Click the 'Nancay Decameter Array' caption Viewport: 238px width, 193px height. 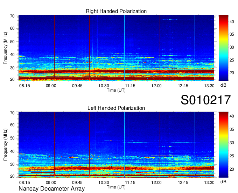[51, 189]
